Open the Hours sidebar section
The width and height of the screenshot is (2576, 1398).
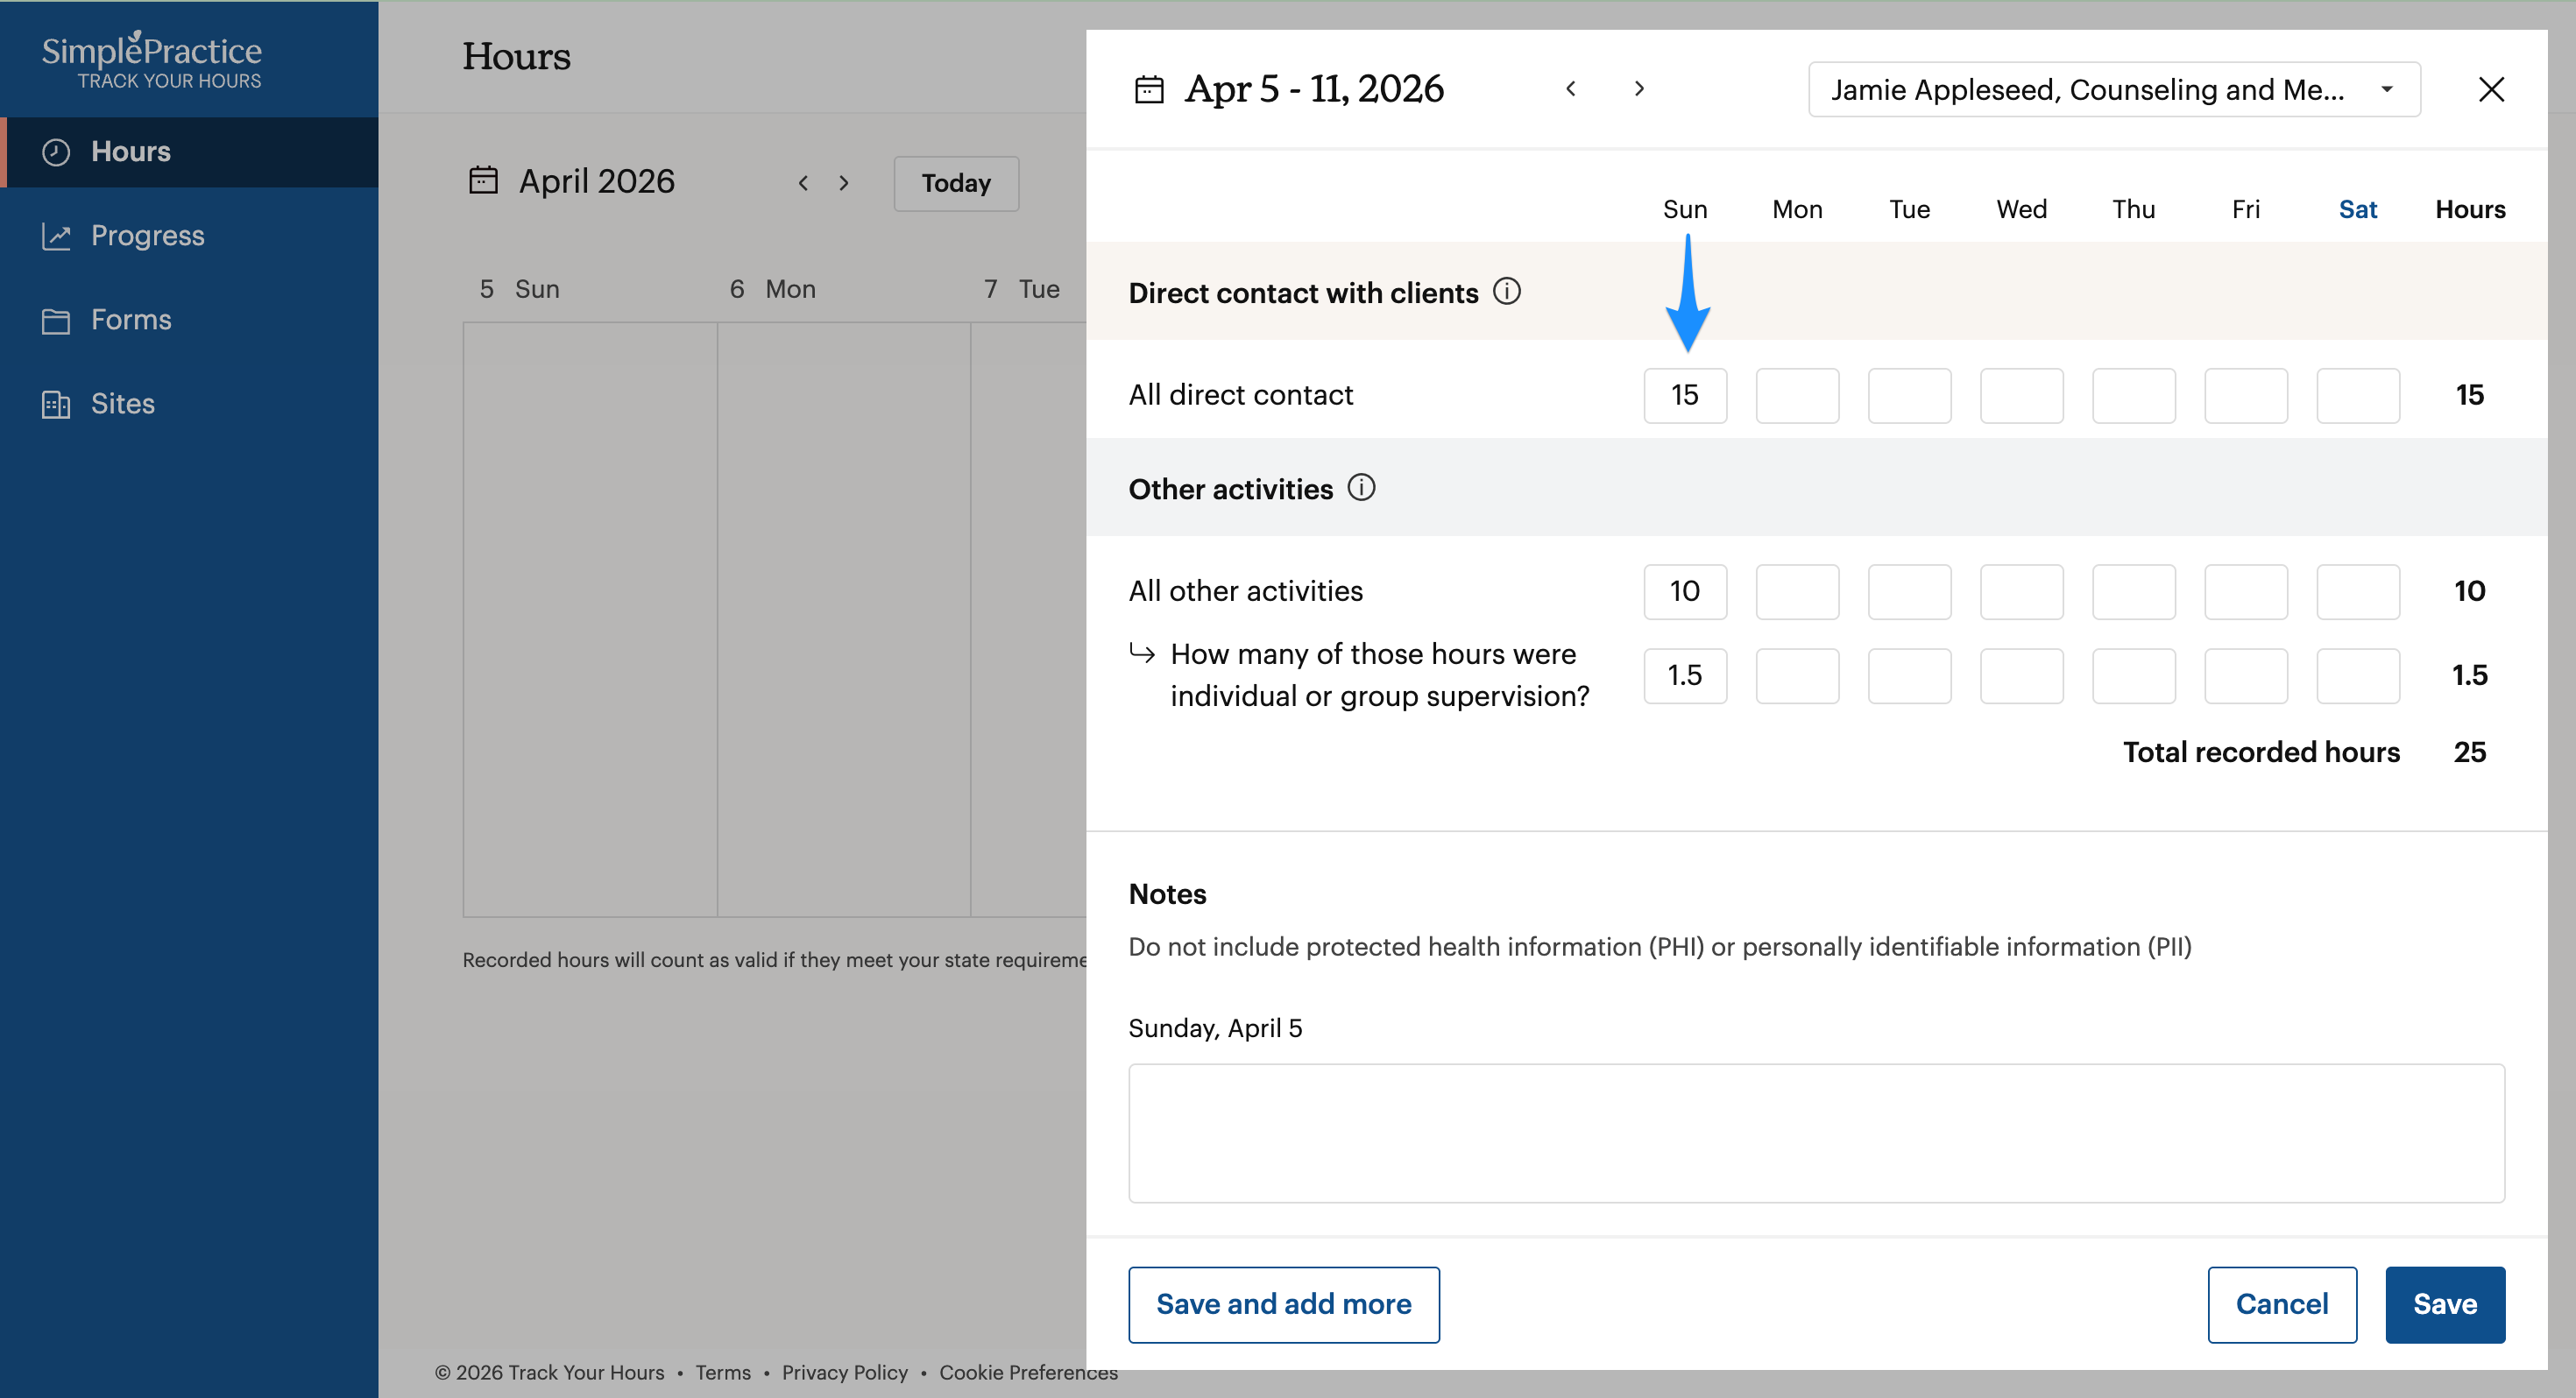(189, 152)
